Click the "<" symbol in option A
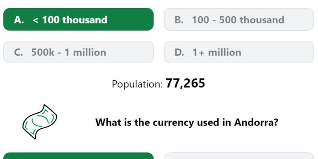Viewport: 318px width, 159px height. [35, 20]
